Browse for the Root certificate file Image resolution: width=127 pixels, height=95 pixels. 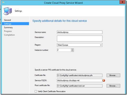tap(113, 86)
